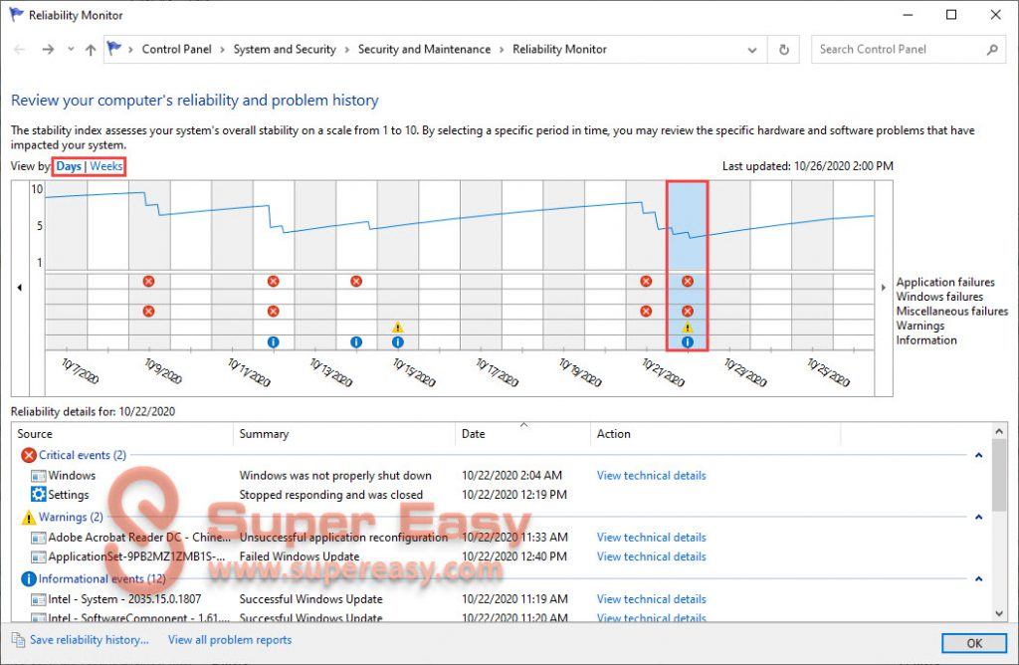Click the warning icon below the 10/14 column

(x=398, y=326)
